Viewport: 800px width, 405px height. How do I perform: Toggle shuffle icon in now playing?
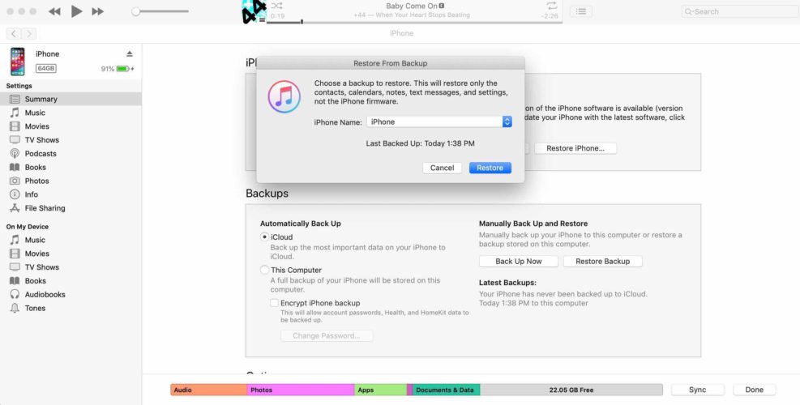(x=276, y=6)
